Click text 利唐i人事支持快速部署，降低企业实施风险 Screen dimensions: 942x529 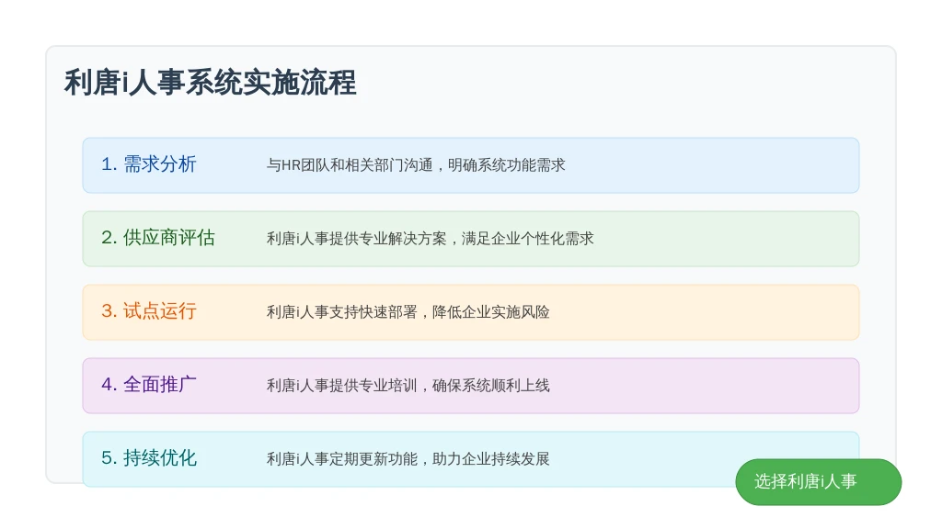(408, 312)
